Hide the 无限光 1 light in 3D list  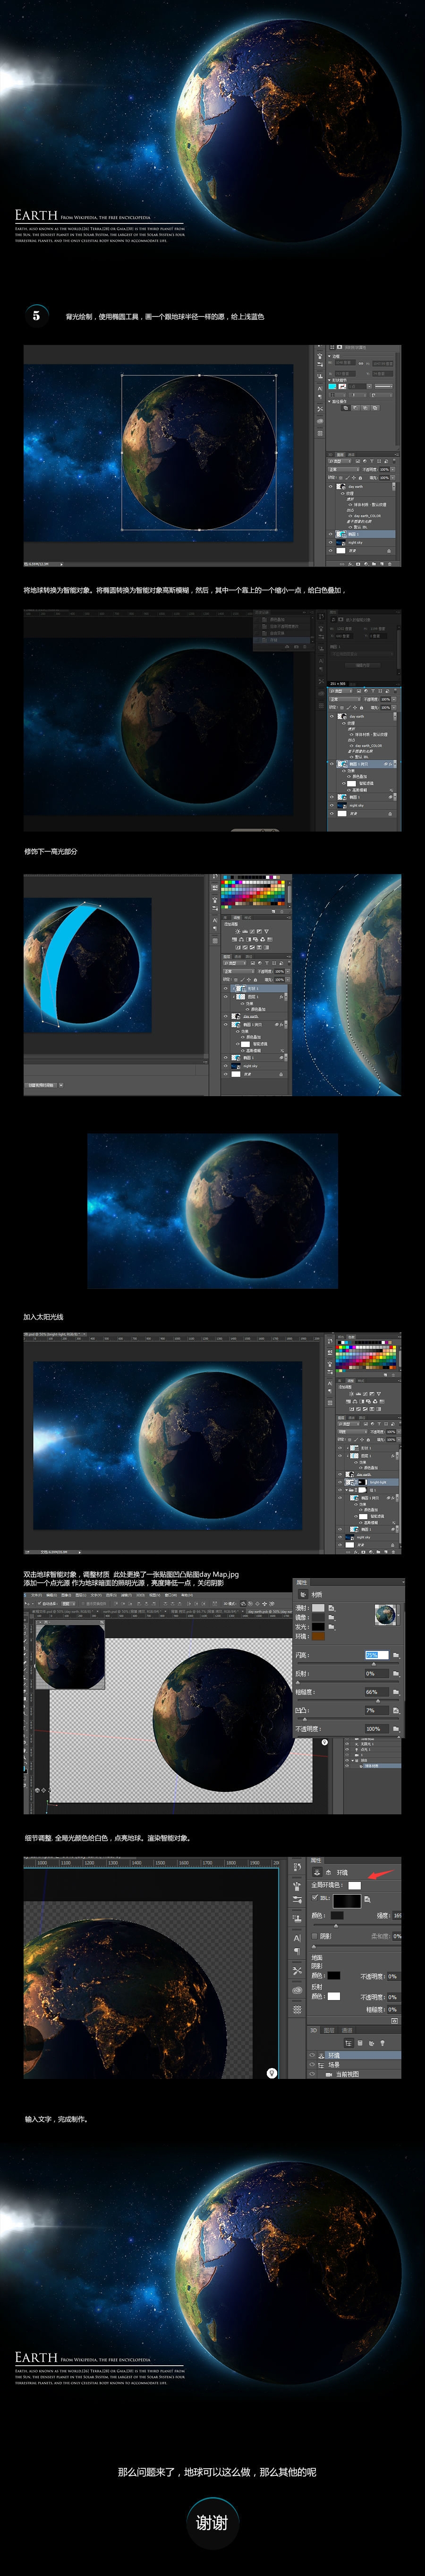pyautogui.click(x=347, y=1744)
